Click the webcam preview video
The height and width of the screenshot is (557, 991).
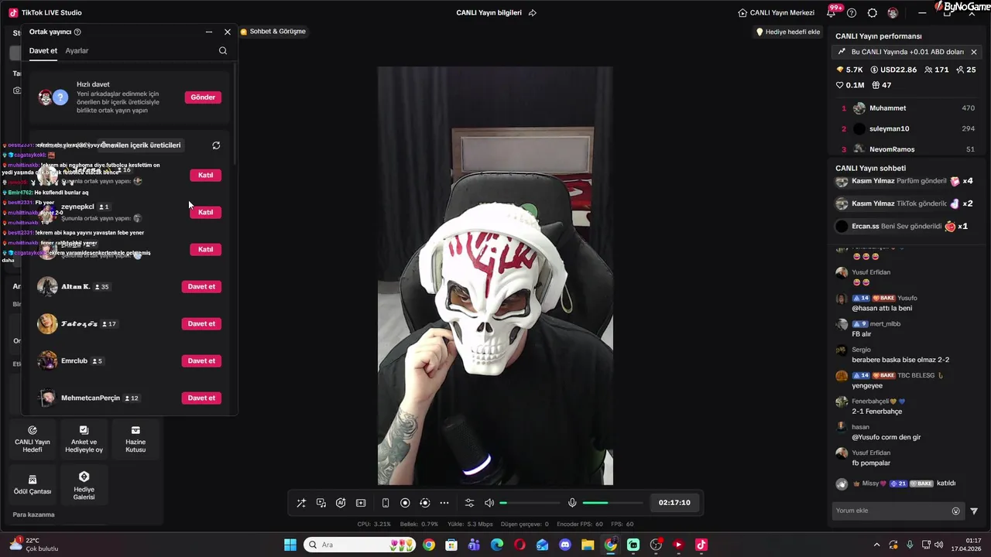pos(495,275)
